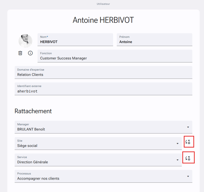Click the sync settings icon beside Site
The image size is (204, 192).
coord(188,142)
